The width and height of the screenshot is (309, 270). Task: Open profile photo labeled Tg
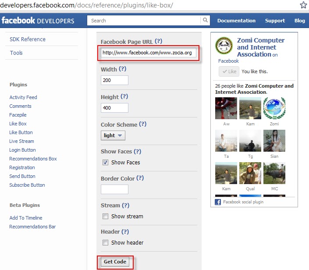pos(250,141)
